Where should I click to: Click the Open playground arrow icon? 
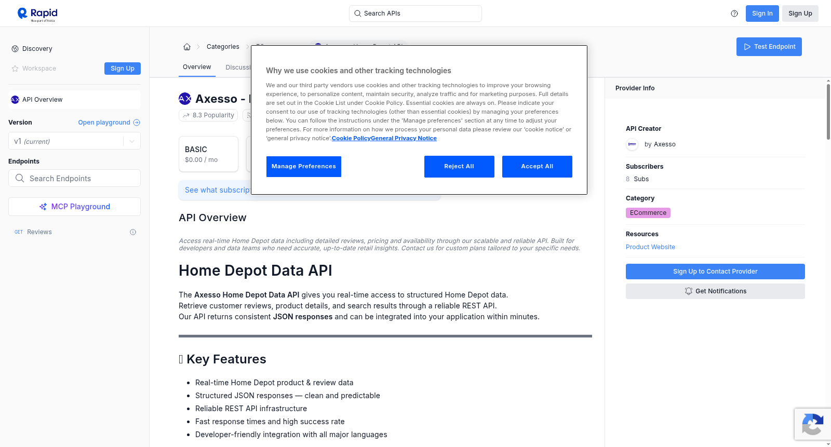point(137,123)
